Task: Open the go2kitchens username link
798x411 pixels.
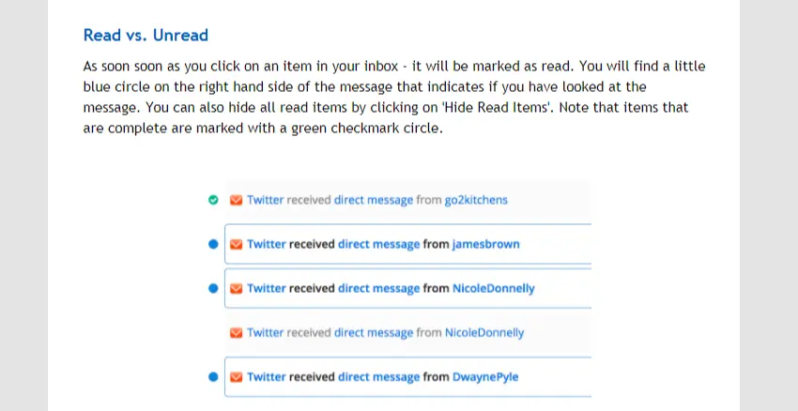Action: click(x=476, y=200)
